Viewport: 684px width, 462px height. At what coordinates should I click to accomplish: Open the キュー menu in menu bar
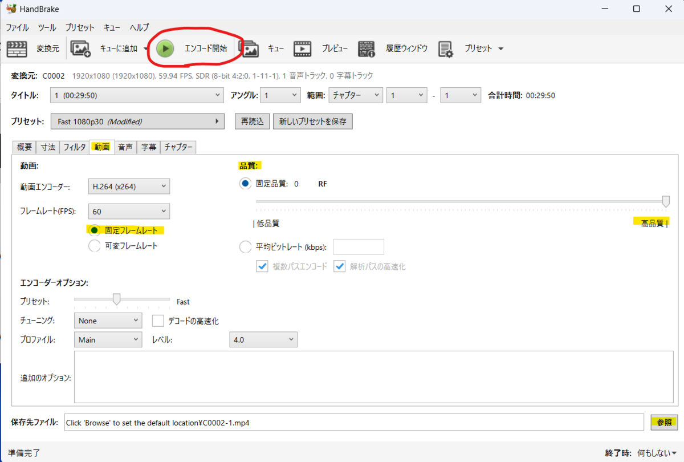112,27
